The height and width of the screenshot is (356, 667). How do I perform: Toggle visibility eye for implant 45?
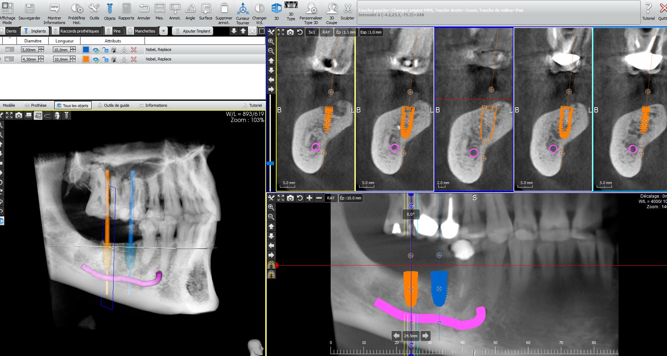click(95, 50)
